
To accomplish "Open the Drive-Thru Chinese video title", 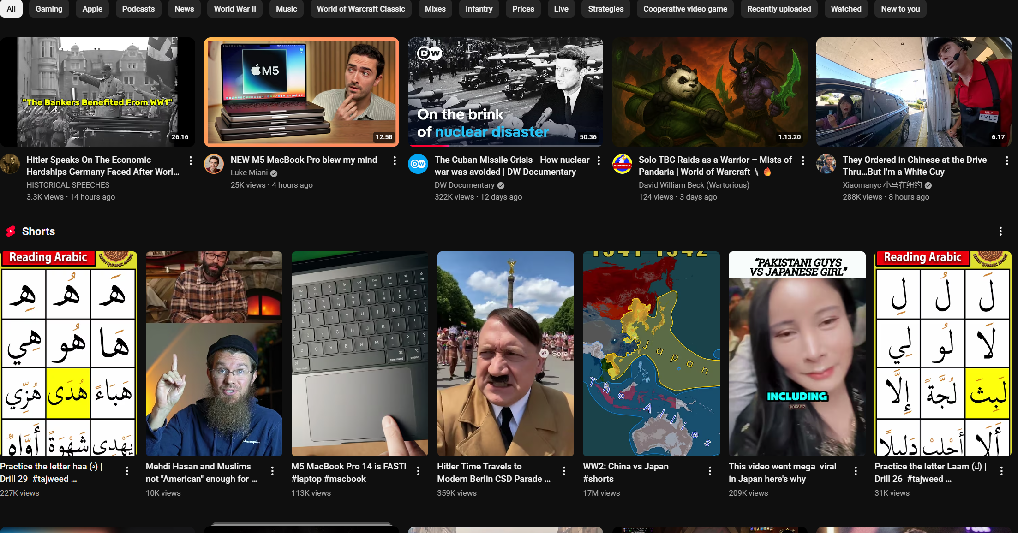I will [x=916, y=166].
